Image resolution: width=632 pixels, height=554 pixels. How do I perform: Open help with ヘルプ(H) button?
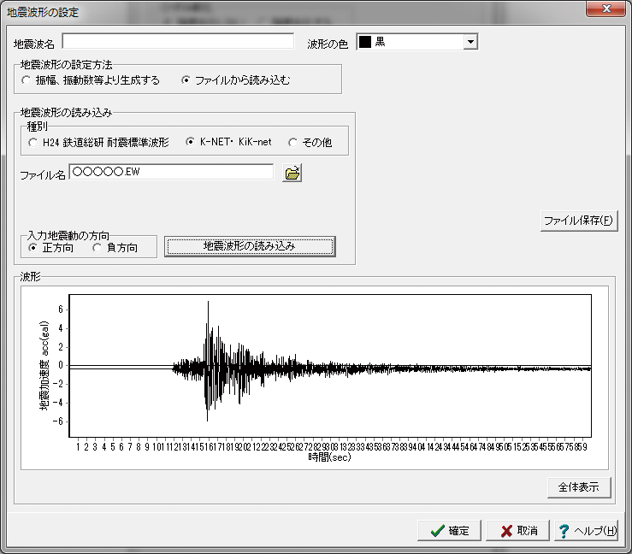point(586,531)
